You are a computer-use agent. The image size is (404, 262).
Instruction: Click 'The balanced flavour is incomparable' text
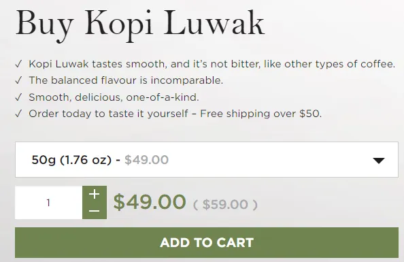click(126, 80)
